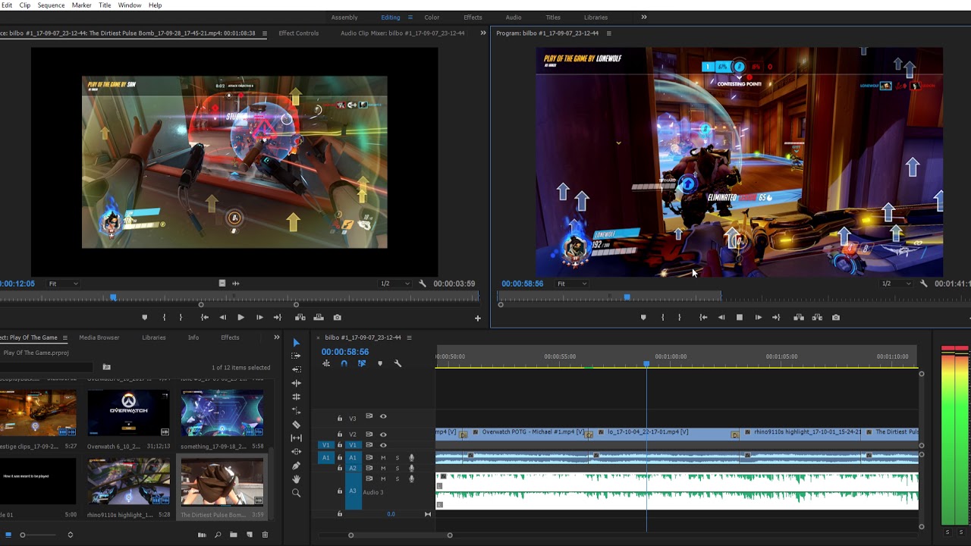Viewport: 971px width, 546px height.
Task: Click Overwrite button in Source monitor
Action: coord(319,318)
